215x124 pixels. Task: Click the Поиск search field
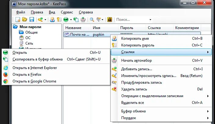(132, 20)
